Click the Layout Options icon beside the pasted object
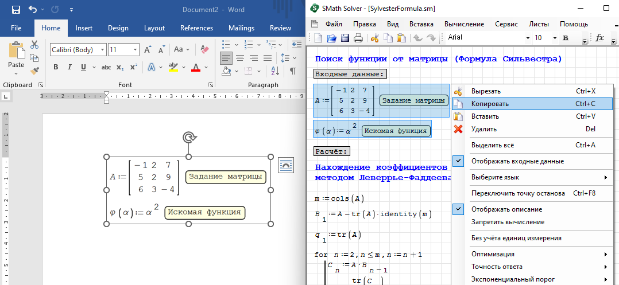 click(x=285, y=165)
